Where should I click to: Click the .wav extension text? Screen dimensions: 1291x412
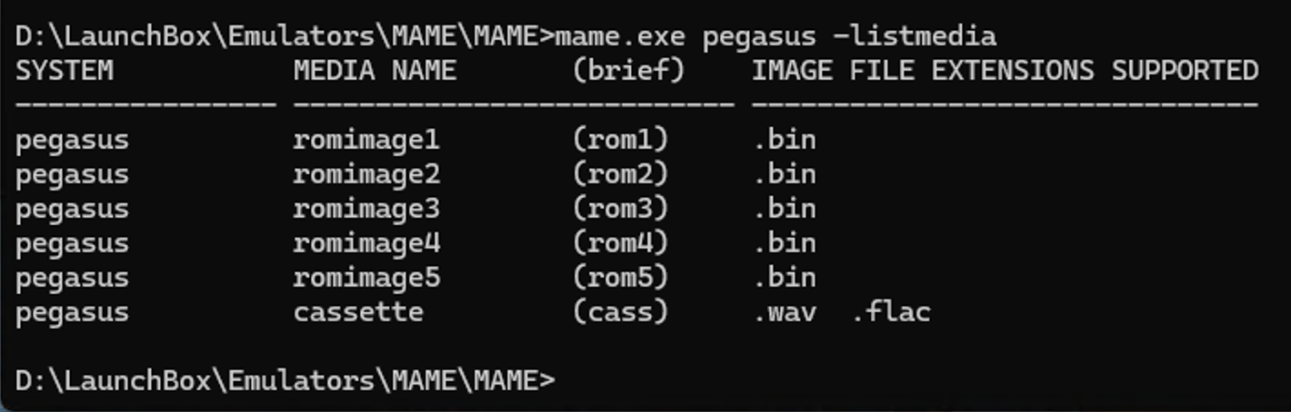pos(785,313)
